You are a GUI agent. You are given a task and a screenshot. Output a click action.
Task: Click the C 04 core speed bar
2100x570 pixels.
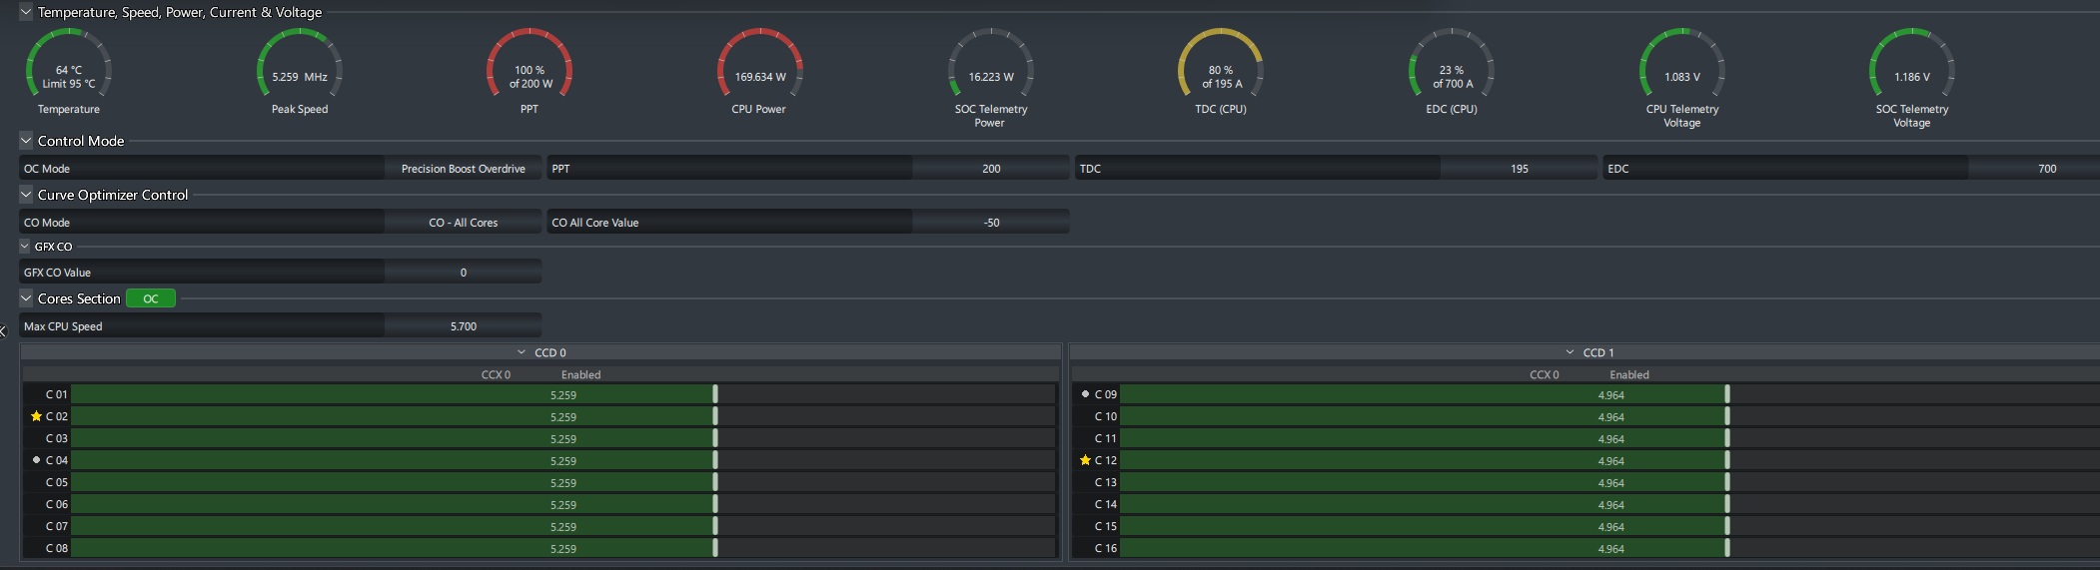click(563, 460)
